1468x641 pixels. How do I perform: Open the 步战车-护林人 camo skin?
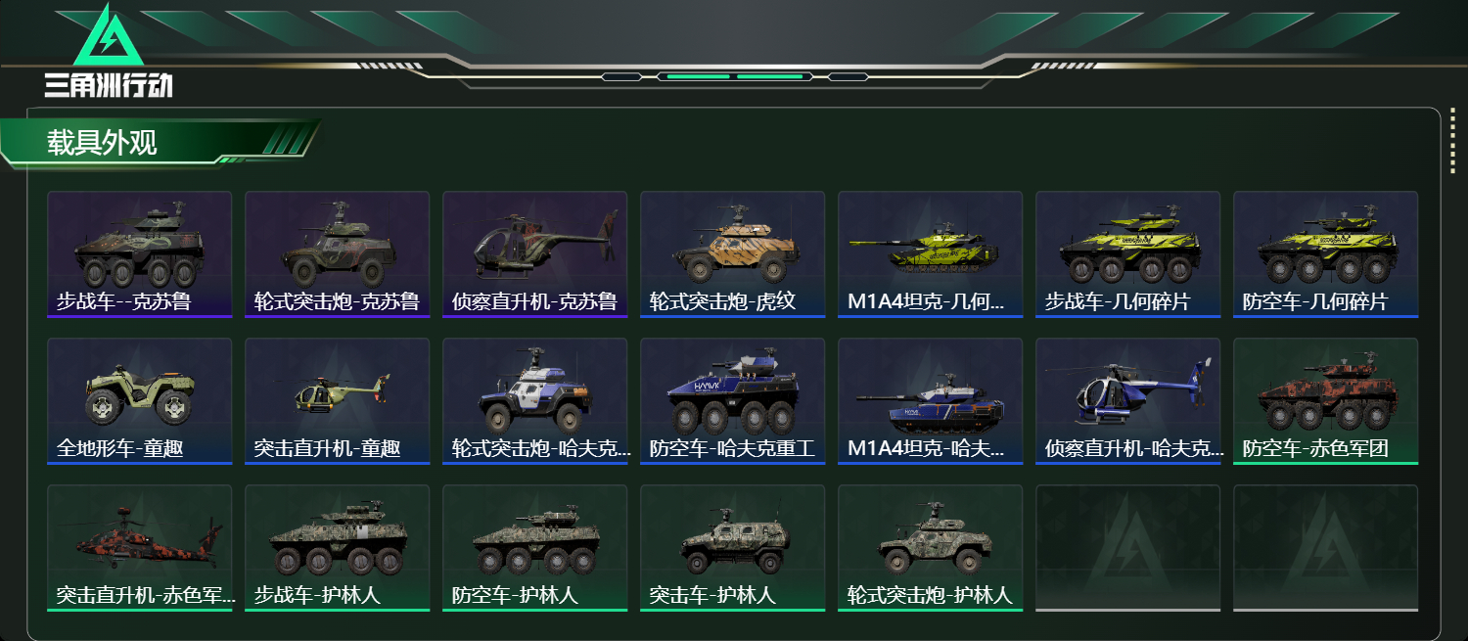[x=337, y=548]
